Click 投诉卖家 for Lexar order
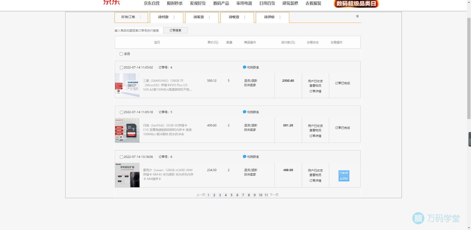Viewport: 471px width, 230px height. [250, 175]
